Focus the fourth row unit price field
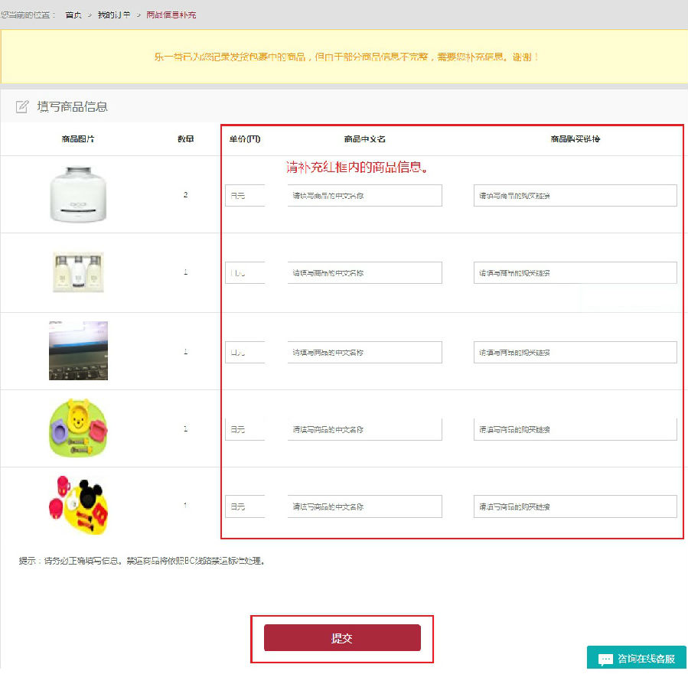 [245, 429]
